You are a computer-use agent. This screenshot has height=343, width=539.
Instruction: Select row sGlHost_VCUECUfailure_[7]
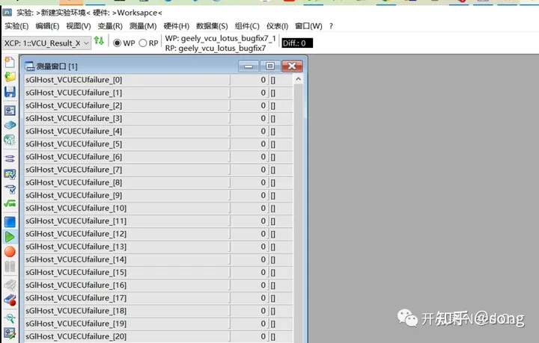tap(159, 170)
